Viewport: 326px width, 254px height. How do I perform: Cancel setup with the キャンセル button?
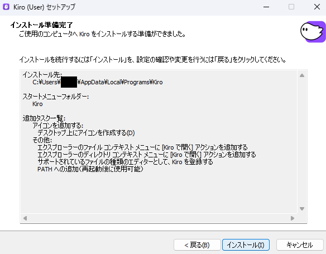pos(300,245)
